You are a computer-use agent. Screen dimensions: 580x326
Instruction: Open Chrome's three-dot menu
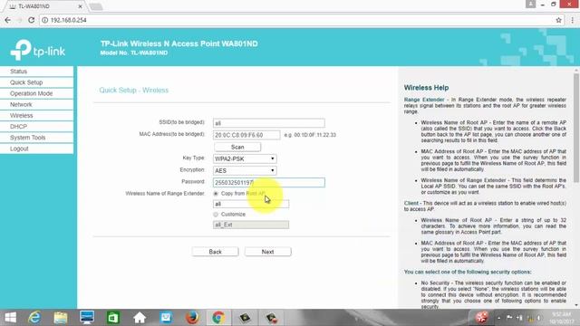(572, 20)
